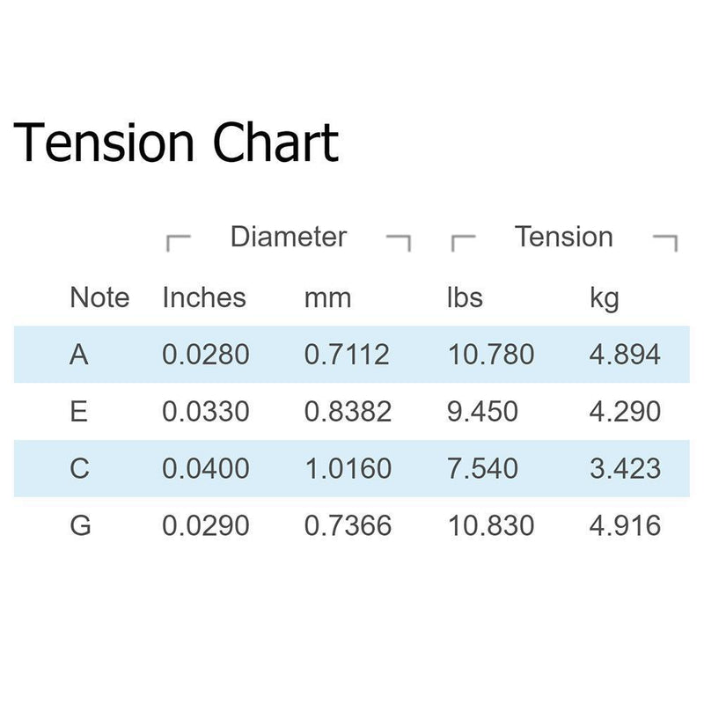
Task: Click the 0.0290 inches value
Action: 206,525
